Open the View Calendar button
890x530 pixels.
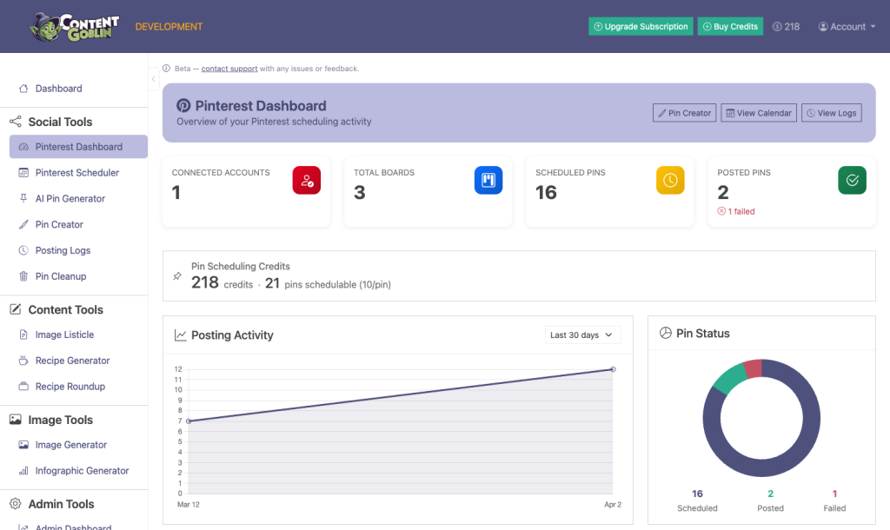coord(758,113)
